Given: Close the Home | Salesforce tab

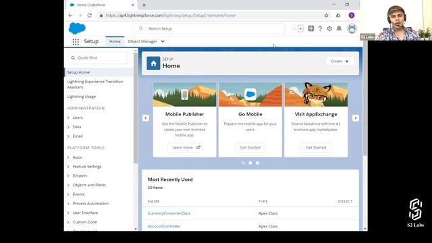Looking at the screenshot, I should [132, 5].
